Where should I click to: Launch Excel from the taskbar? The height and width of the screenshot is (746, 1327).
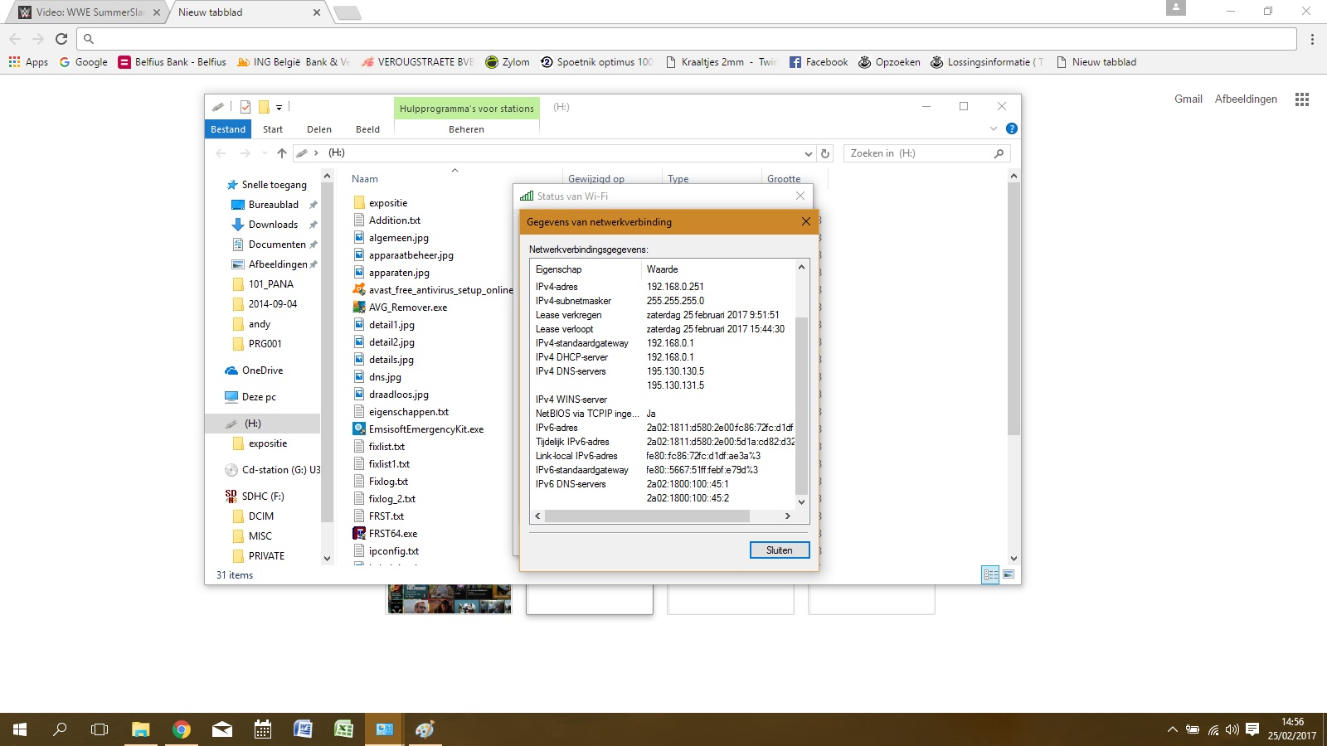(x=343, y=729)
